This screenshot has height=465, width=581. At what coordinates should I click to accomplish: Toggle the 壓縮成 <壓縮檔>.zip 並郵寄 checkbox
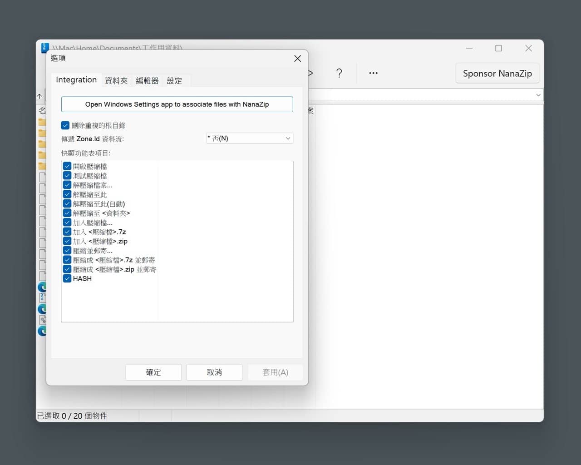click(x=67, y=269)
